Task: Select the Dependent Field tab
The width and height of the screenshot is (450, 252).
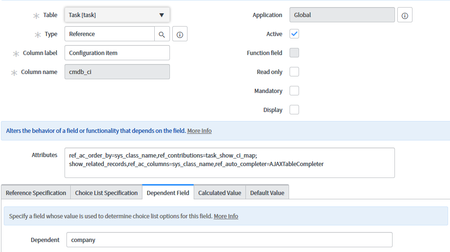Action: (x=168, y=193)
